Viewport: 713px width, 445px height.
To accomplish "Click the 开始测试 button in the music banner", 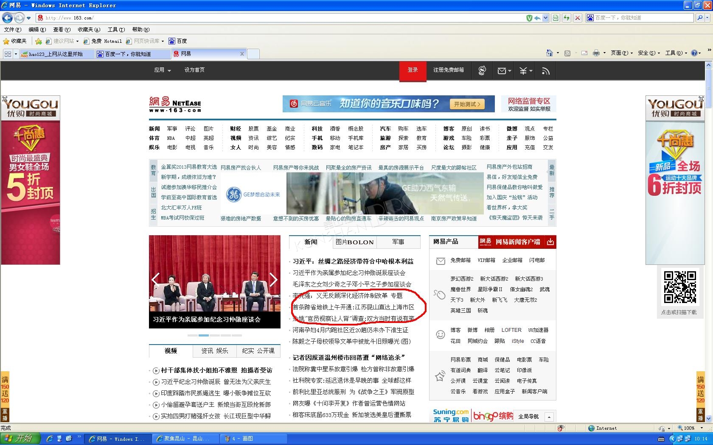I will pos(467,104).
